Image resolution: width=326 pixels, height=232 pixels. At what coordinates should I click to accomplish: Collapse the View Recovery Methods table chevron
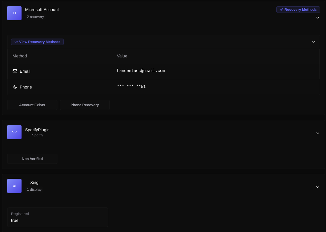coord(314,42)
